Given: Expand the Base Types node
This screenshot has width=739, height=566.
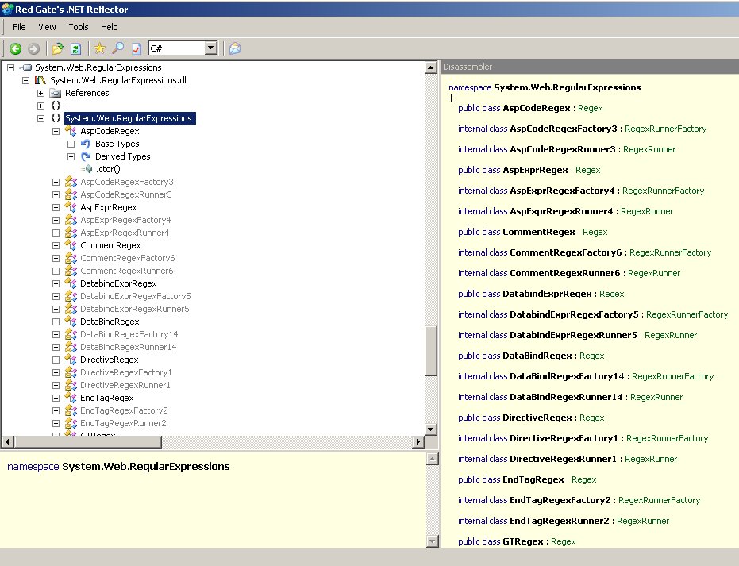Looking at the screenshot, I should [x=71, y=144].
